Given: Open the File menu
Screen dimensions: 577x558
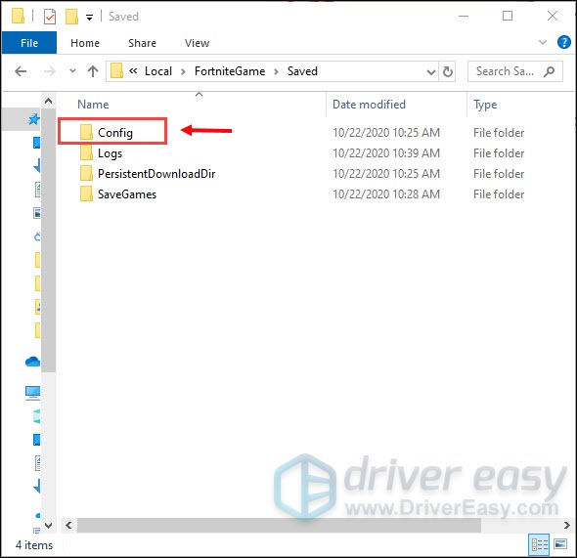Looking at the screenshot, I should tap(29, 43).
